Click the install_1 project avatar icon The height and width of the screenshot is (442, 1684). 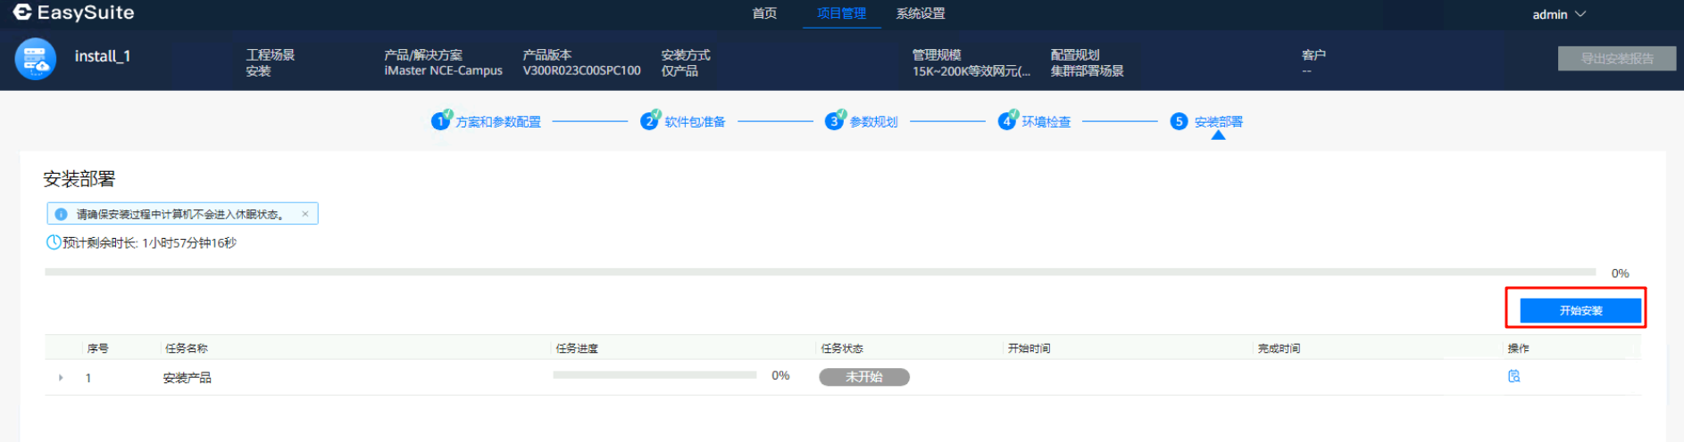(x=36, y=59)
